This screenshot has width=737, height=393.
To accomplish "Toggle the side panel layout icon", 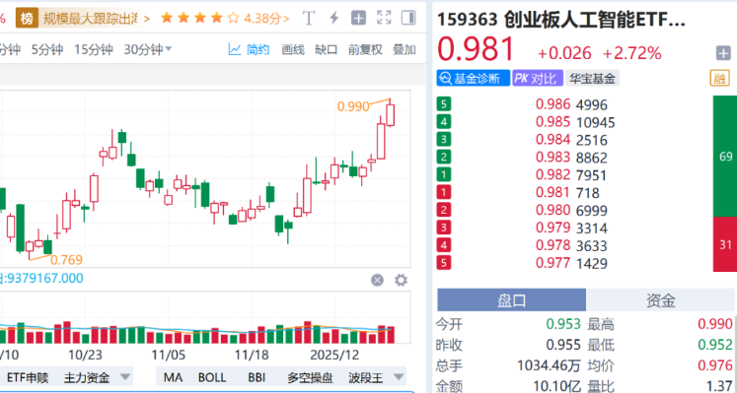I will pyautogui.click(x=408, y=18).
